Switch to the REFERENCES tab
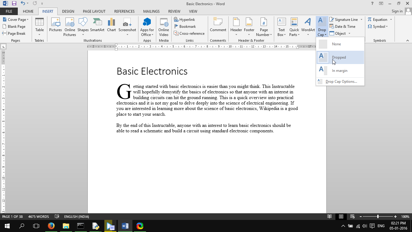This screenshot has height=232, width=412. click(x=124, y=11)
